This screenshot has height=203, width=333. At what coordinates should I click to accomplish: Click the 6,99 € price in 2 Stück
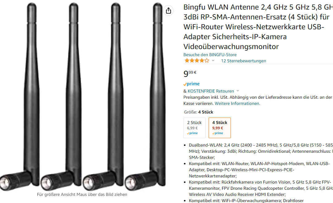coord(192,128)
